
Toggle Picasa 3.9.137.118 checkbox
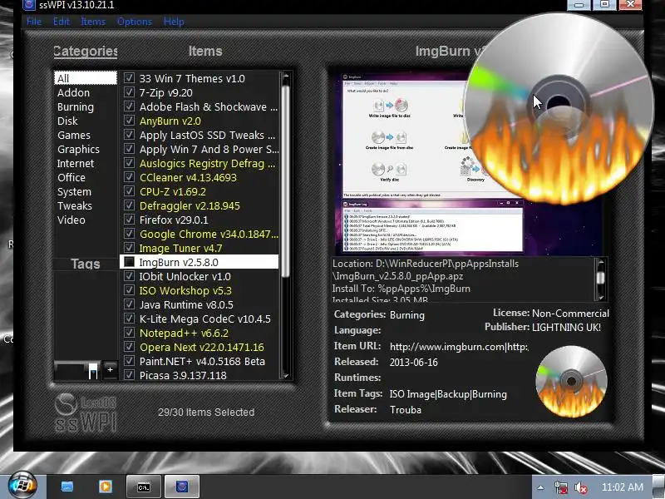(x=130, y=375)
